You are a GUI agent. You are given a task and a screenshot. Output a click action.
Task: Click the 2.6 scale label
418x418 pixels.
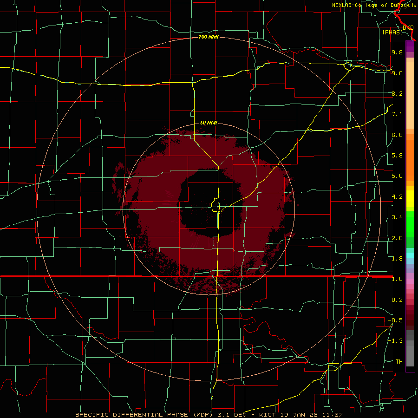point(397,238)
